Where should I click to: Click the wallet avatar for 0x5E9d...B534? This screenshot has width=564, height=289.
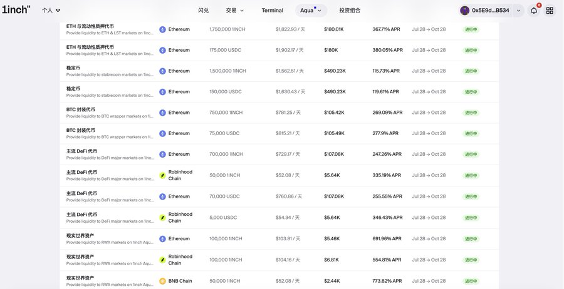click(x=465, y=11)
